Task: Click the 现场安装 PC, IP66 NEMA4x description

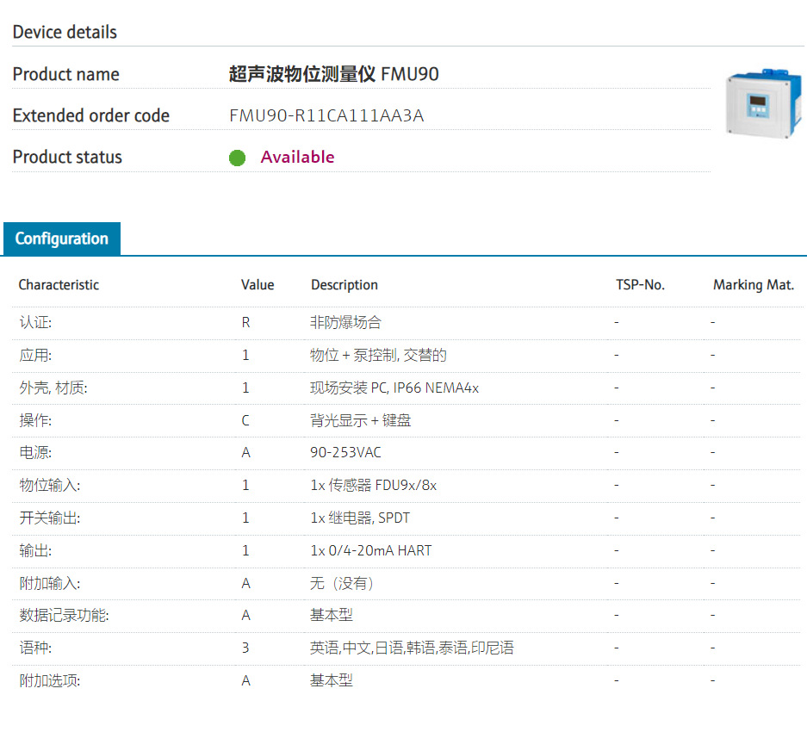Action: 394,388
